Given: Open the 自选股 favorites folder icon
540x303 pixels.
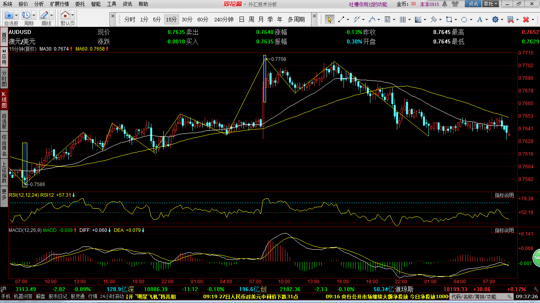Looking at the screenshot, I should [9, 15].
